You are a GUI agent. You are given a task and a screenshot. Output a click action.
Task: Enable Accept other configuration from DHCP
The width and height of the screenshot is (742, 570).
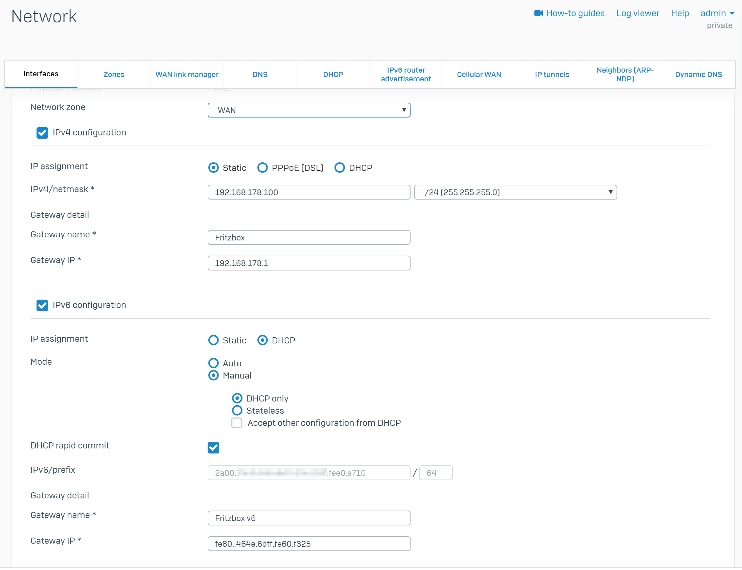tap(237, 423)
